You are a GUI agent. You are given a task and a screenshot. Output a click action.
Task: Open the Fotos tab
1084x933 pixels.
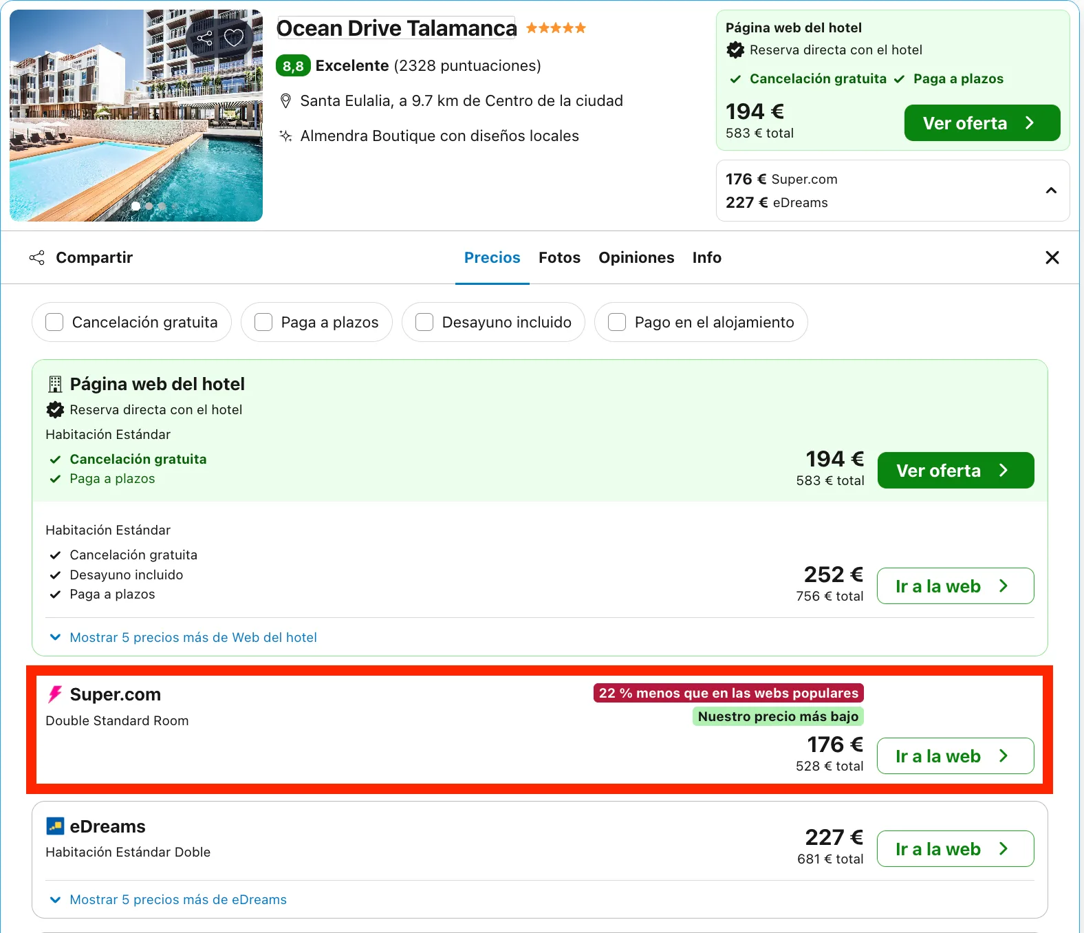pyautogui.click(x=559, y=257)
